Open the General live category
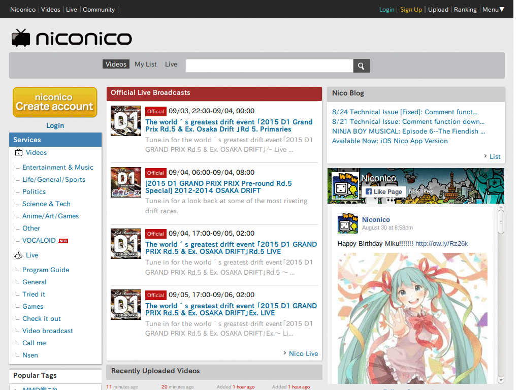 (x=35, y=282)
